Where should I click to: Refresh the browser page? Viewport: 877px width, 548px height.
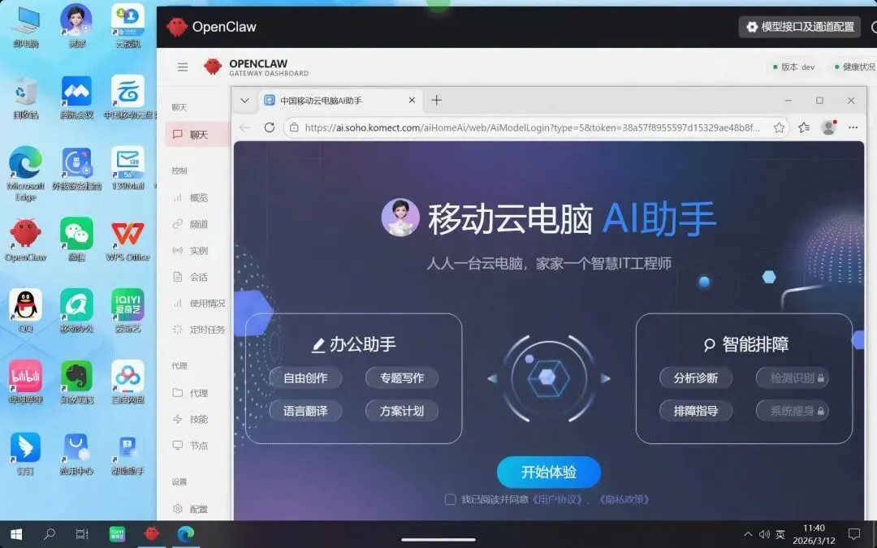(269, 127)
